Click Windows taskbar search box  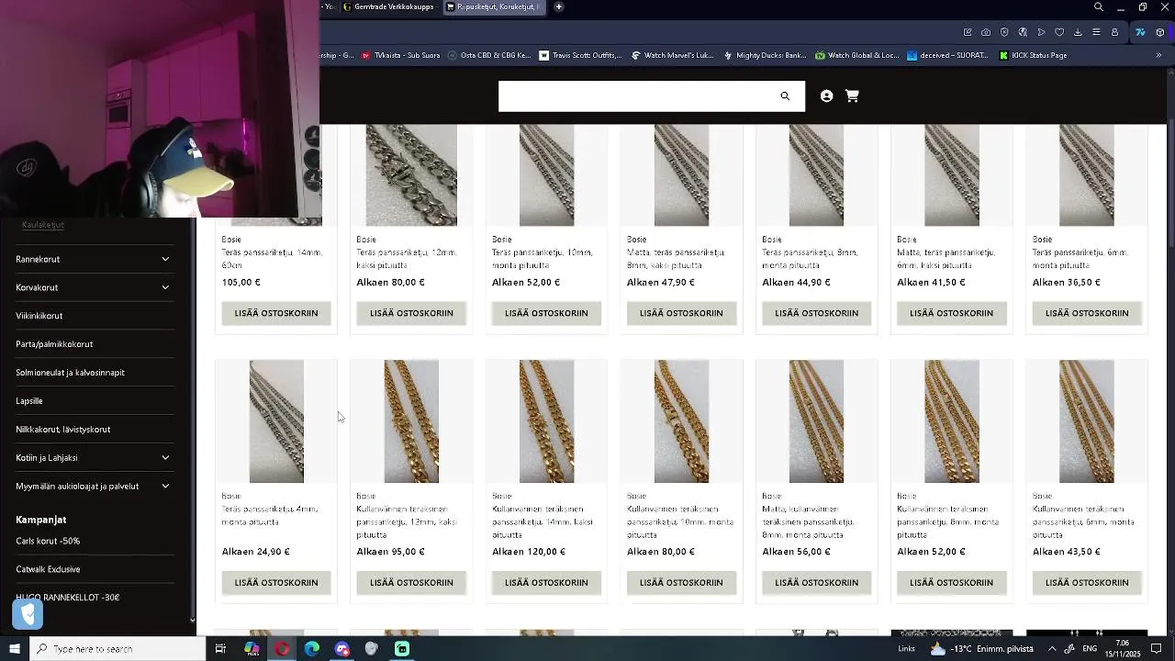click(117, 649)
